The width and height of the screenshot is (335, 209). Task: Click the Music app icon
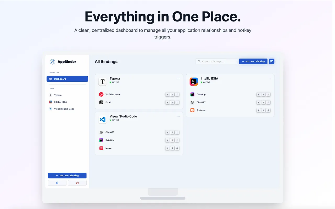tap(101, 148)
